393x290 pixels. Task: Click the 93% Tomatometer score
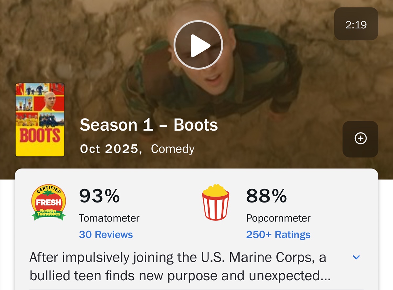click(100, 196)
